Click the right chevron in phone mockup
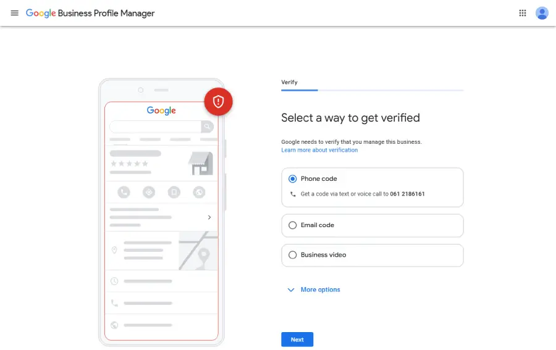556x350 pixels. pos(209,217)
